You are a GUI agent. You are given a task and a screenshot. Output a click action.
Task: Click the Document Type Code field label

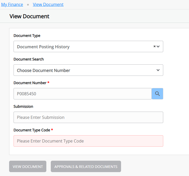click(x=32, y=130)
